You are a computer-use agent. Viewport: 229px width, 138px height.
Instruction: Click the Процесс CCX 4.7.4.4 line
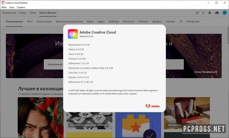[x=78, y=77]
